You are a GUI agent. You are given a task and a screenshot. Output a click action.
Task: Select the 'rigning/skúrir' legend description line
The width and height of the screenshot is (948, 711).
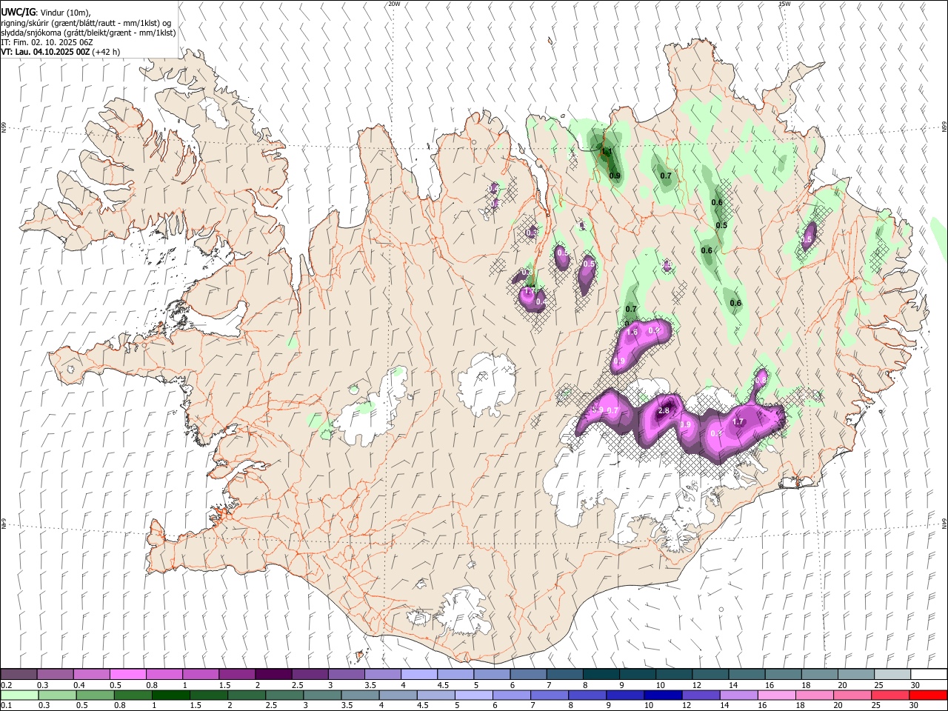86,22
